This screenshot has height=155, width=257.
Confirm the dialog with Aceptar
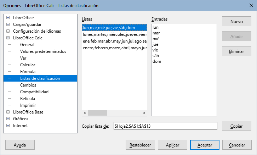[205, 145]
